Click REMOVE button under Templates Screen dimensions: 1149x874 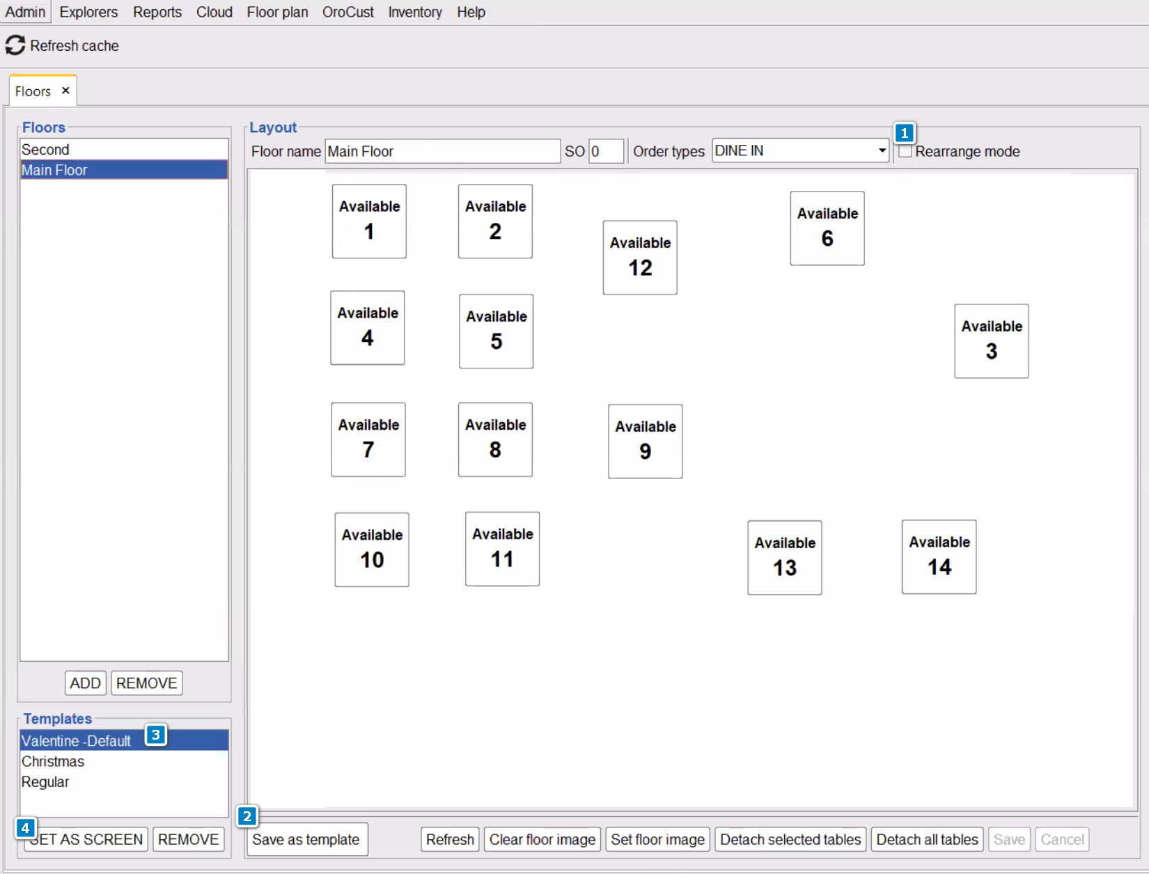188,839
